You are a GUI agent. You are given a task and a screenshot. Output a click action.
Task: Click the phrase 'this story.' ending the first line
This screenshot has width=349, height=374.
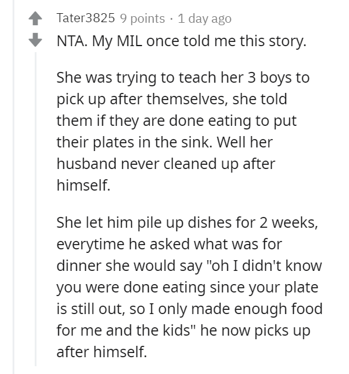(273, 41)
